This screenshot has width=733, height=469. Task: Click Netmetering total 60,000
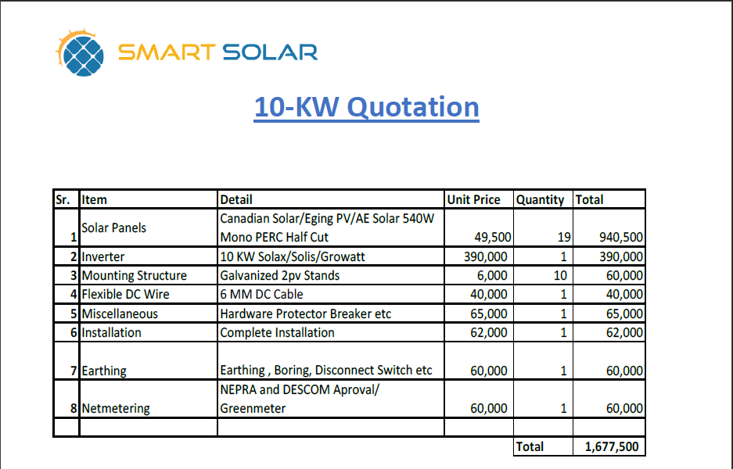624,408
